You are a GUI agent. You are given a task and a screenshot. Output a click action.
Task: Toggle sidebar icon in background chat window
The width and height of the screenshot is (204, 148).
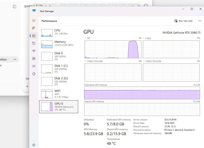click(14, 7)
